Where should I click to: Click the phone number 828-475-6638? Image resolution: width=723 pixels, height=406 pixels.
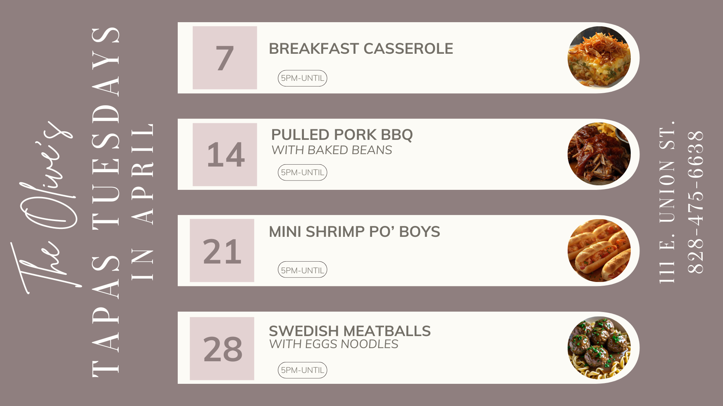click(696, 202)
